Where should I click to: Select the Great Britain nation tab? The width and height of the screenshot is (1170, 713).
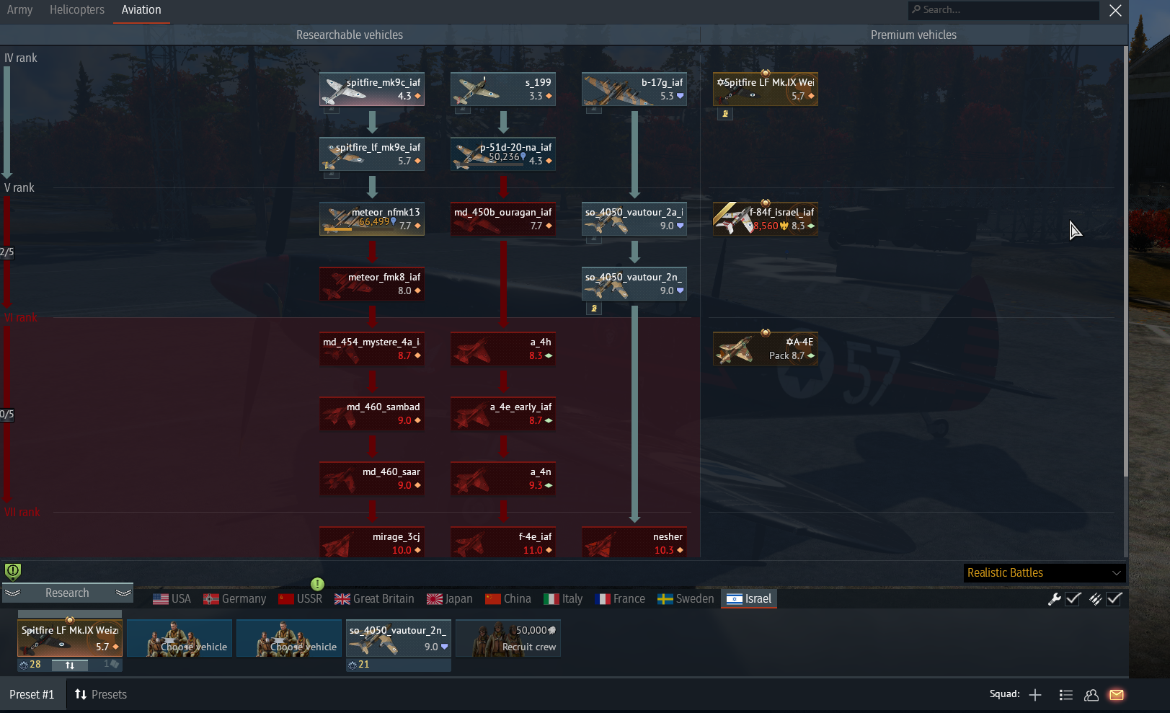(x=374, y=599)
